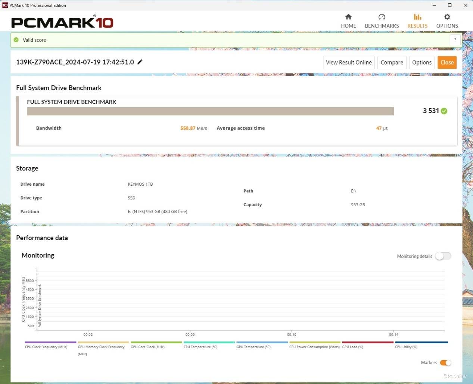Click the capacity value 953 GB

[358, 205]
